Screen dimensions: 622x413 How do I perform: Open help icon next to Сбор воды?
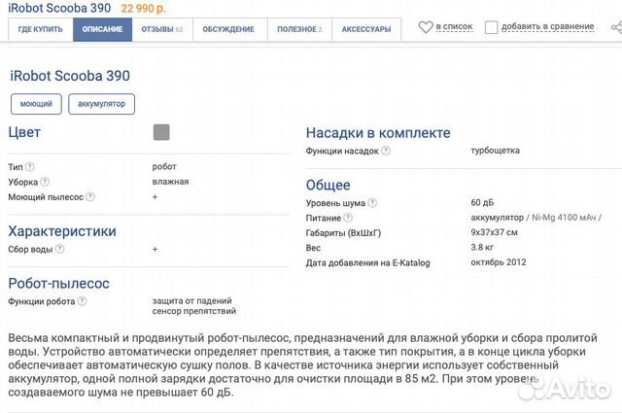coord(59,249)
